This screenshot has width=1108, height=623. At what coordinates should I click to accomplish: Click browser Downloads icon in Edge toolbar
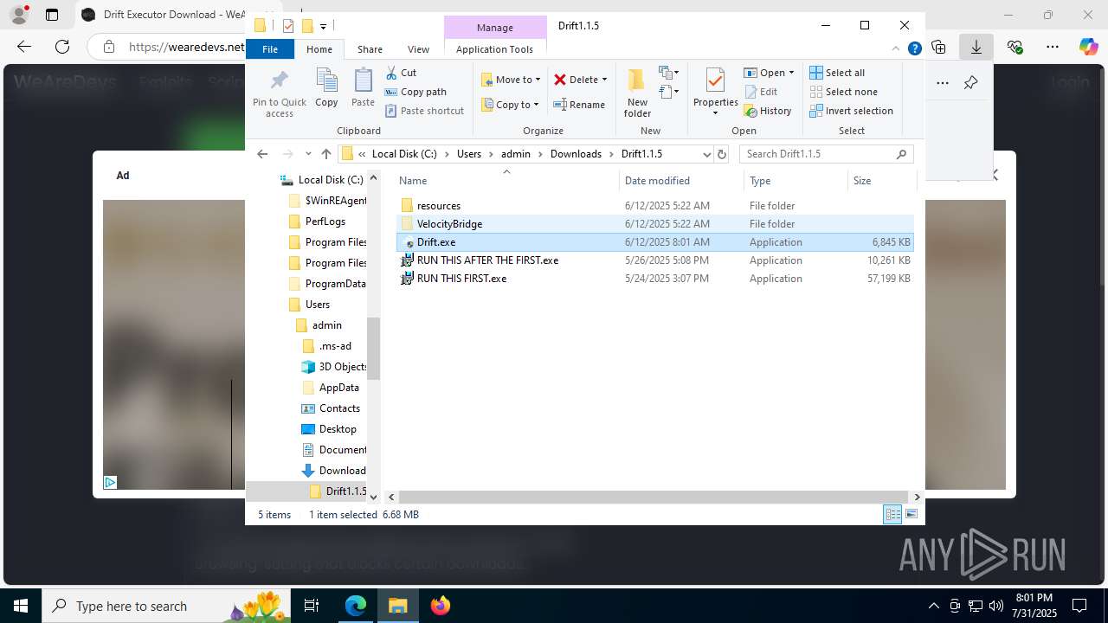[x=976, y=47]
